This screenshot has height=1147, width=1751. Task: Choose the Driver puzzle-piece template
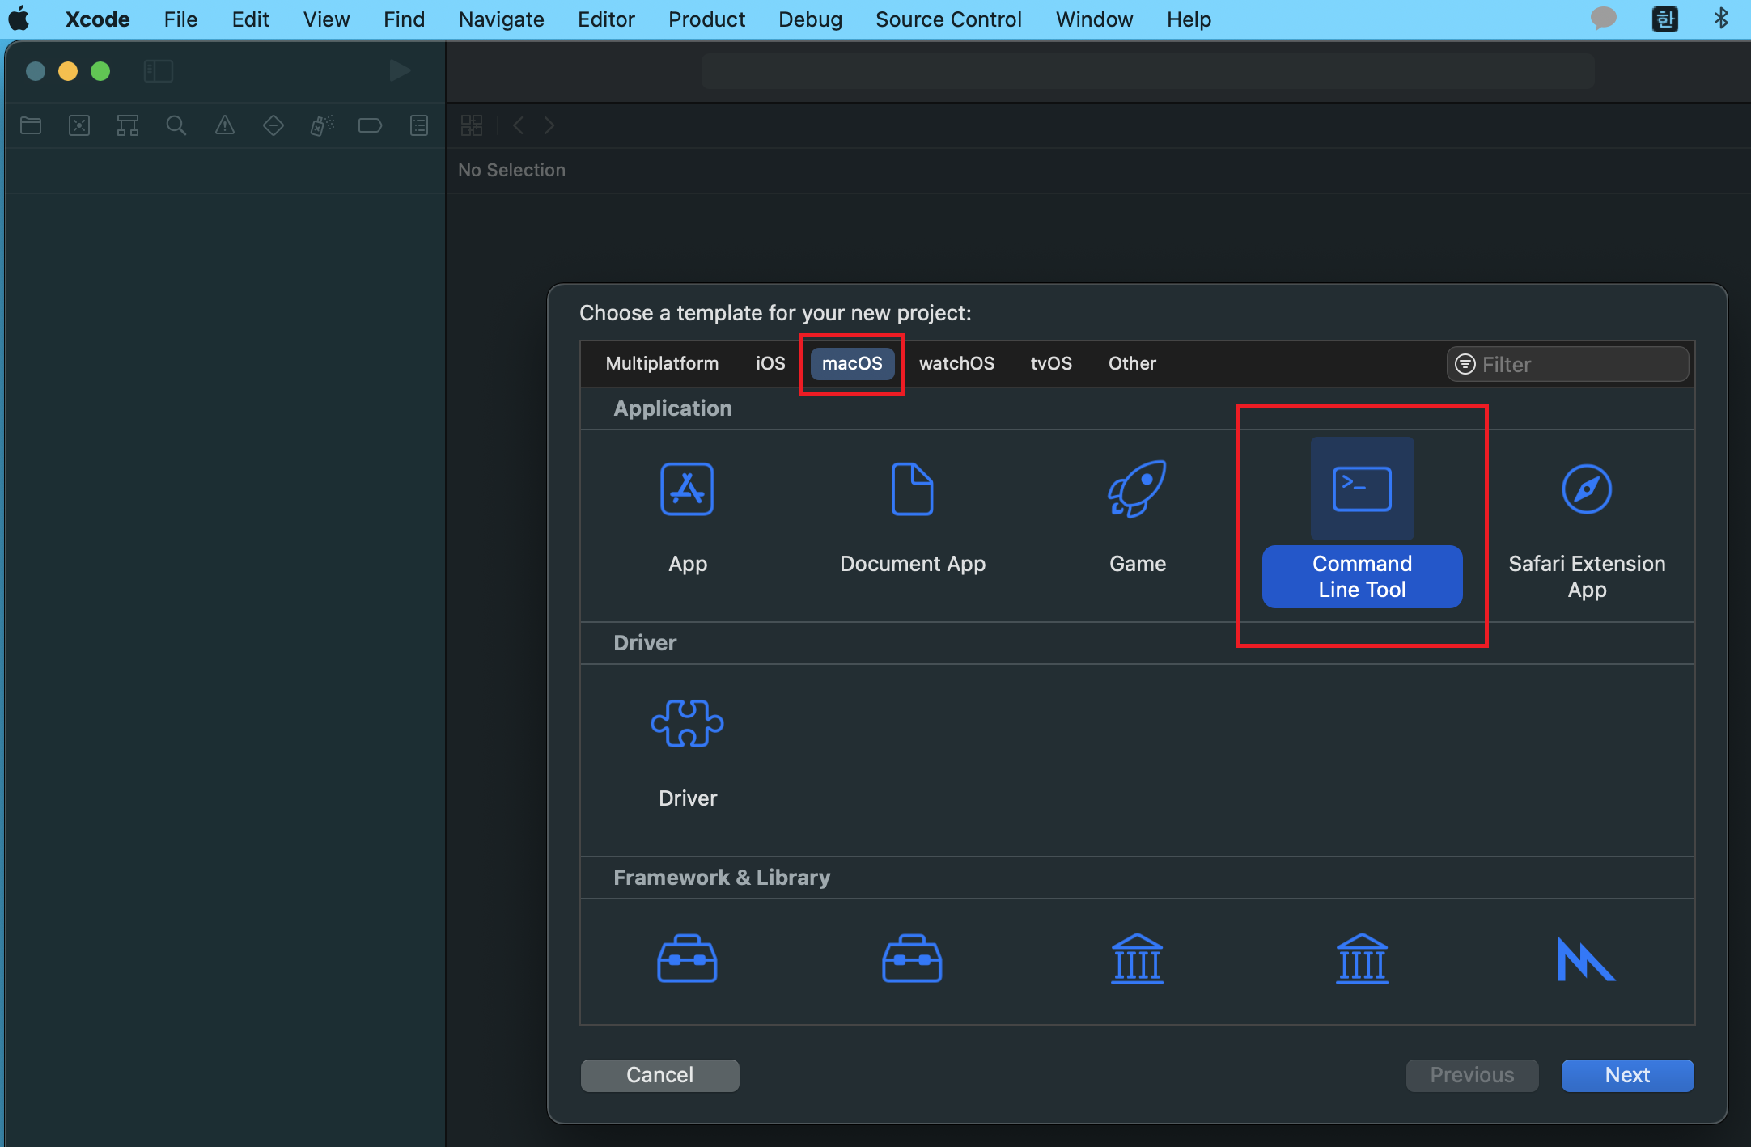[687, 723]
